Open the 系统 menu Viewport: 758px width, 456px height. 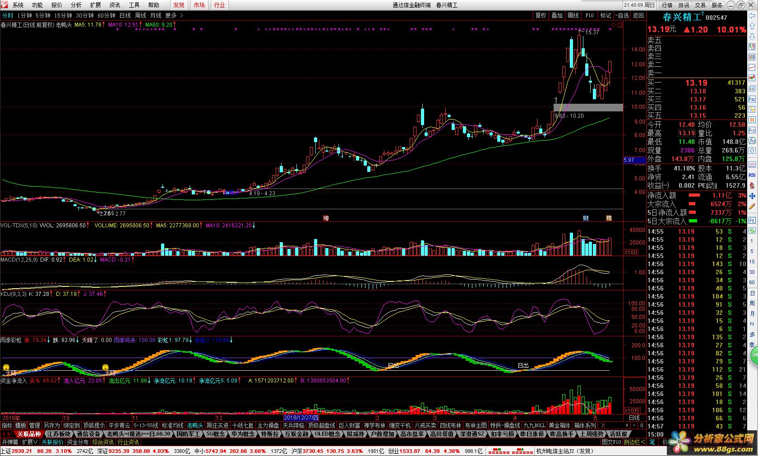point(18,5)
